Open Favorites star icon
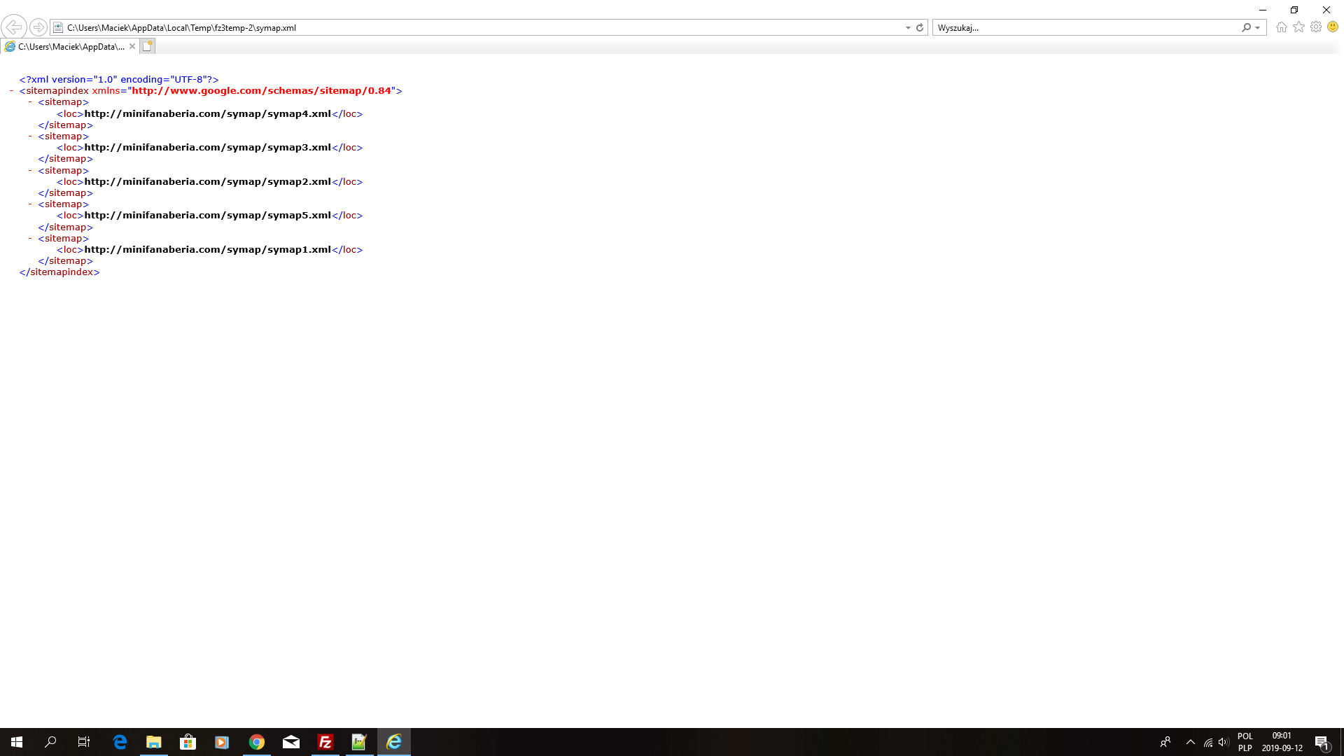This screenshot has height=756, width=1344. pos(1298,27)
